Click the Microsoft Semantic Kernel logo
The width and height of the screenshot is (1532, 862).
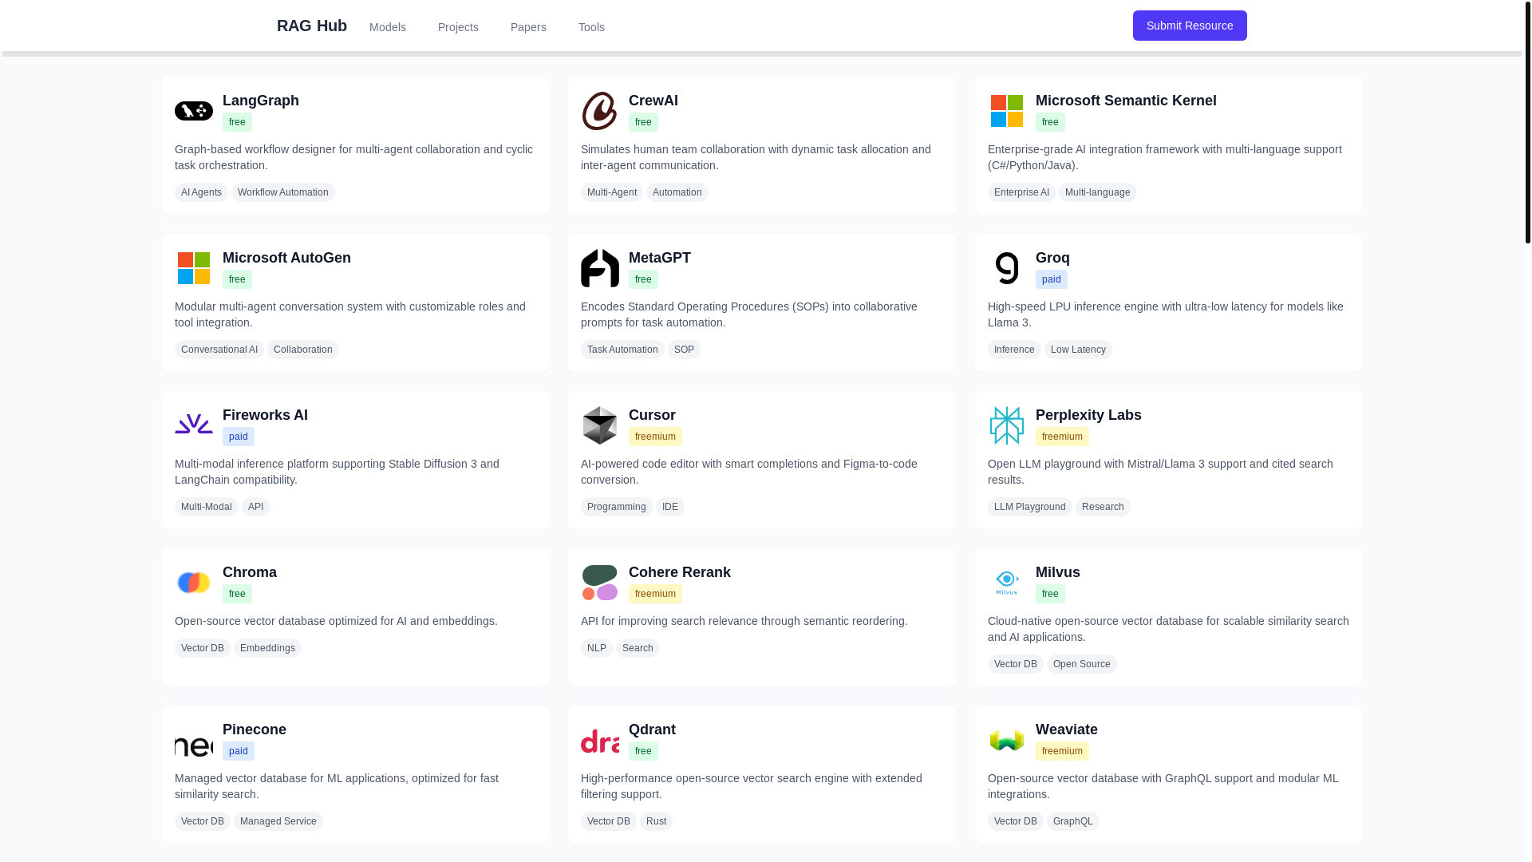tap(1007, 111)
